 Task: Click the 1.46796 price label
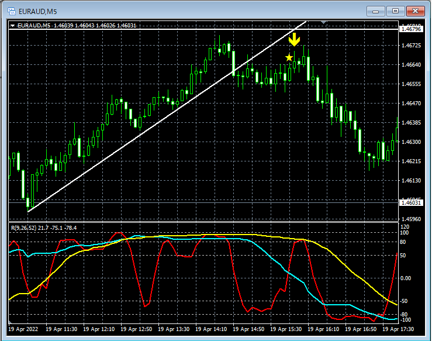[x=411, y=29]
